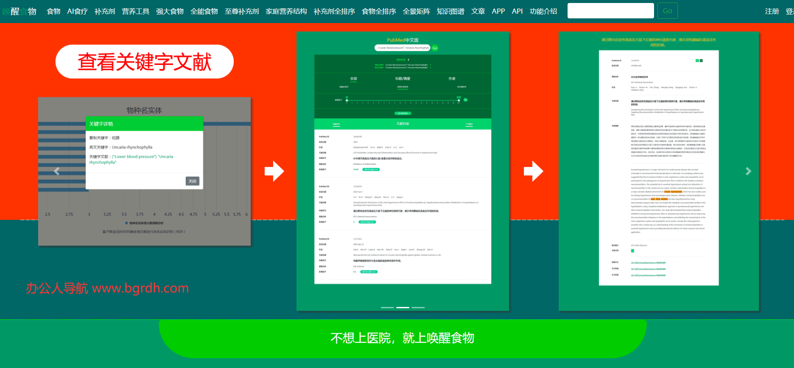Click the 唤醒食物 site logo
Viewport: 794px width, 368px height.
point(20,12)
